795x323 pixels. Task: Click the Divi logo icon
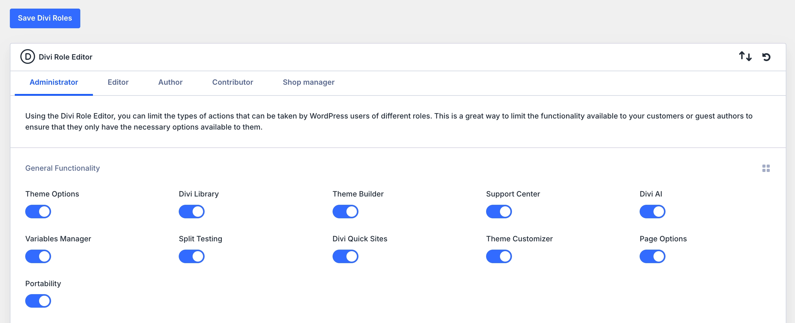tap(27, 57)
